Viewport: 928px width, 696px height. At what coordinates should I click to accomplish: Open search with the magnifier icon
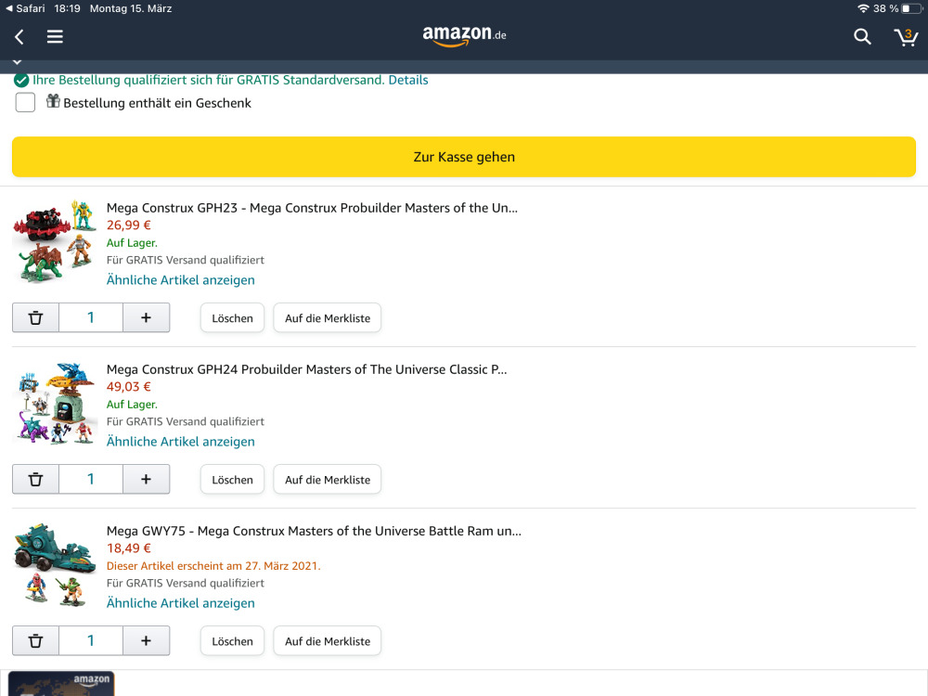[x=862, y=37]
